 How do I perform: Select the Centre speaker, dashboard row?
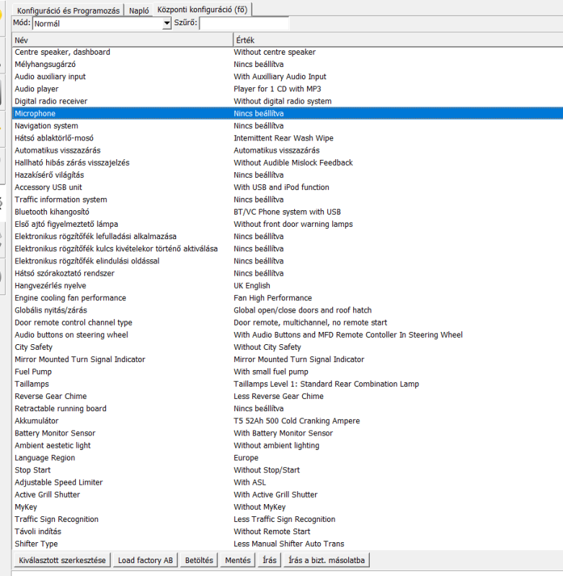[288, 52]
